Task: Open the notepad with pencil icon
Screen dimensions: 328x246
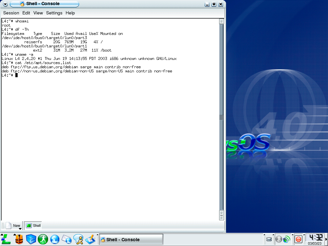Action: pos(91,239)
